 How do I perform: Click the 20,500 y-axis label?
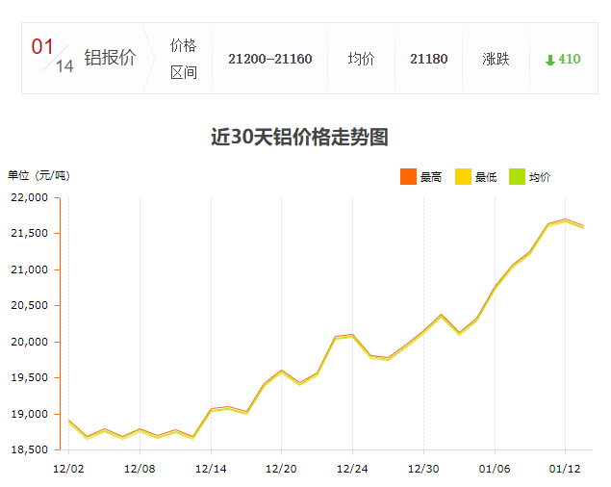pyautogui.click(x=29, y=305)
